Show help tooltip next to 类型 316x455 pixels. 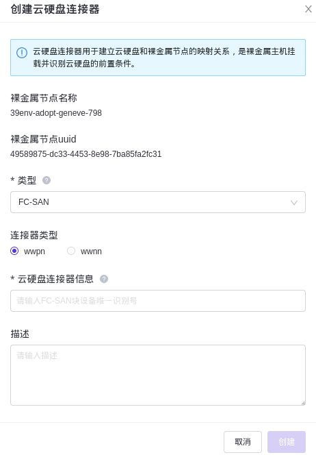tap(47, 180)
